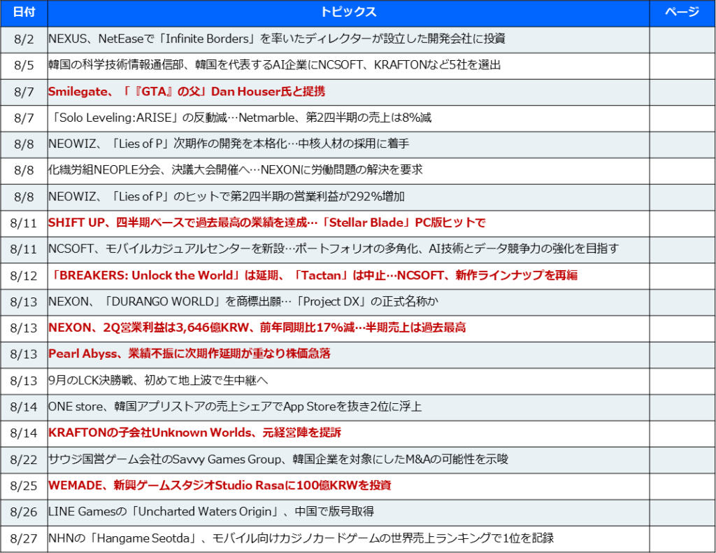Select the 9月のLCK決勝戦 topic
The image size is (716, 553).
[x=158, y=380]
